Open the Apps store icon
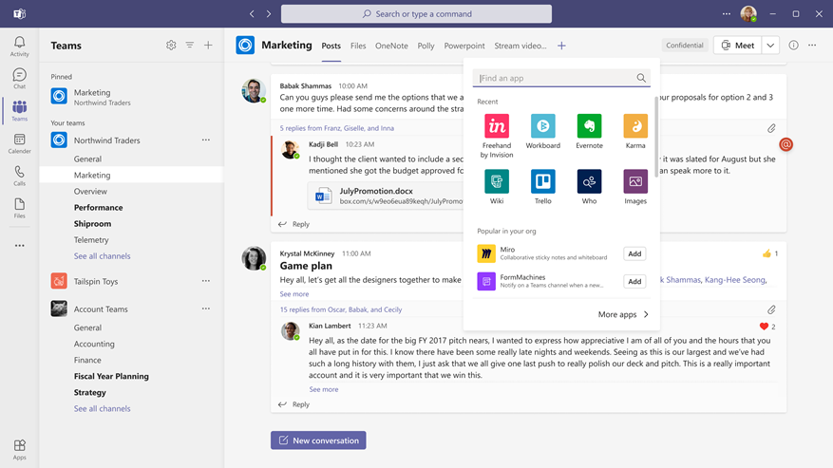The image size is (833, 468). [x=19, y=449]
